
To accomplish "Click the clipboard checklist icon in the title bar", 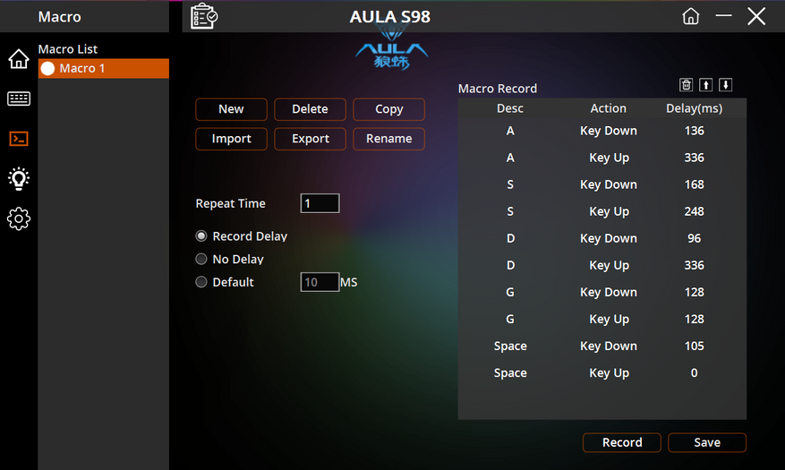I will pos(204,16).
